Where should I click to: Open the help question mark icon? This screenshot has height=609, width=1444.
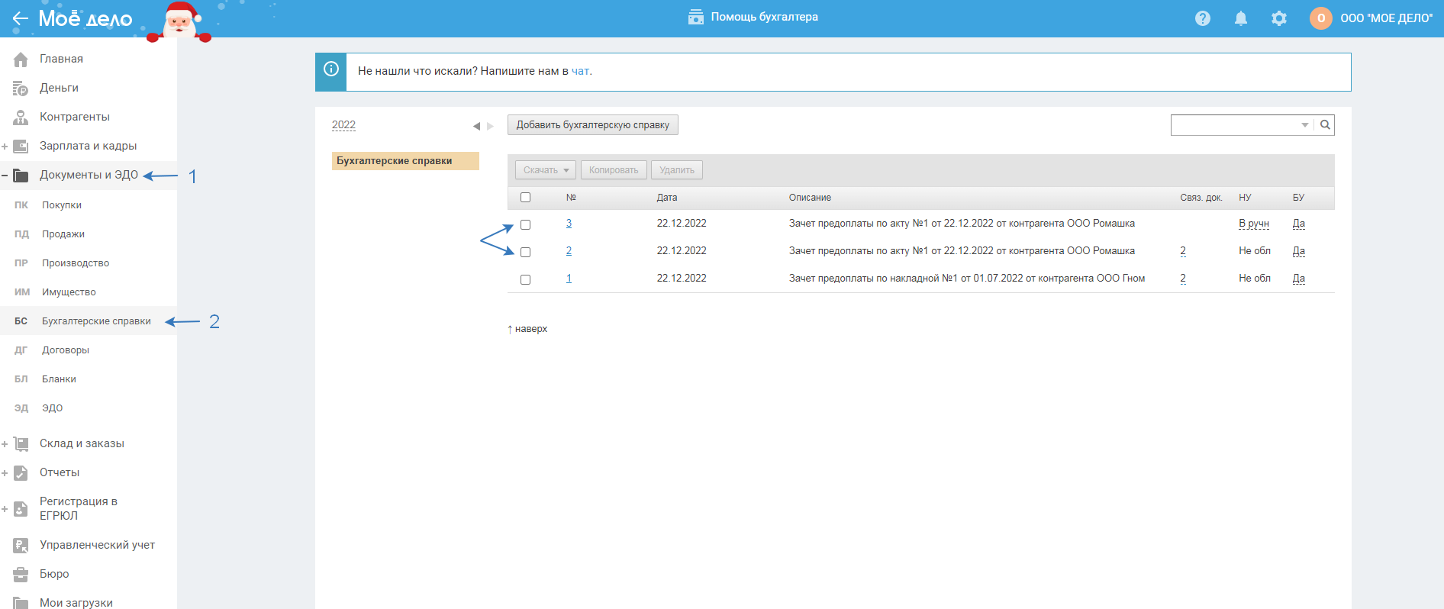[1203, 18]
